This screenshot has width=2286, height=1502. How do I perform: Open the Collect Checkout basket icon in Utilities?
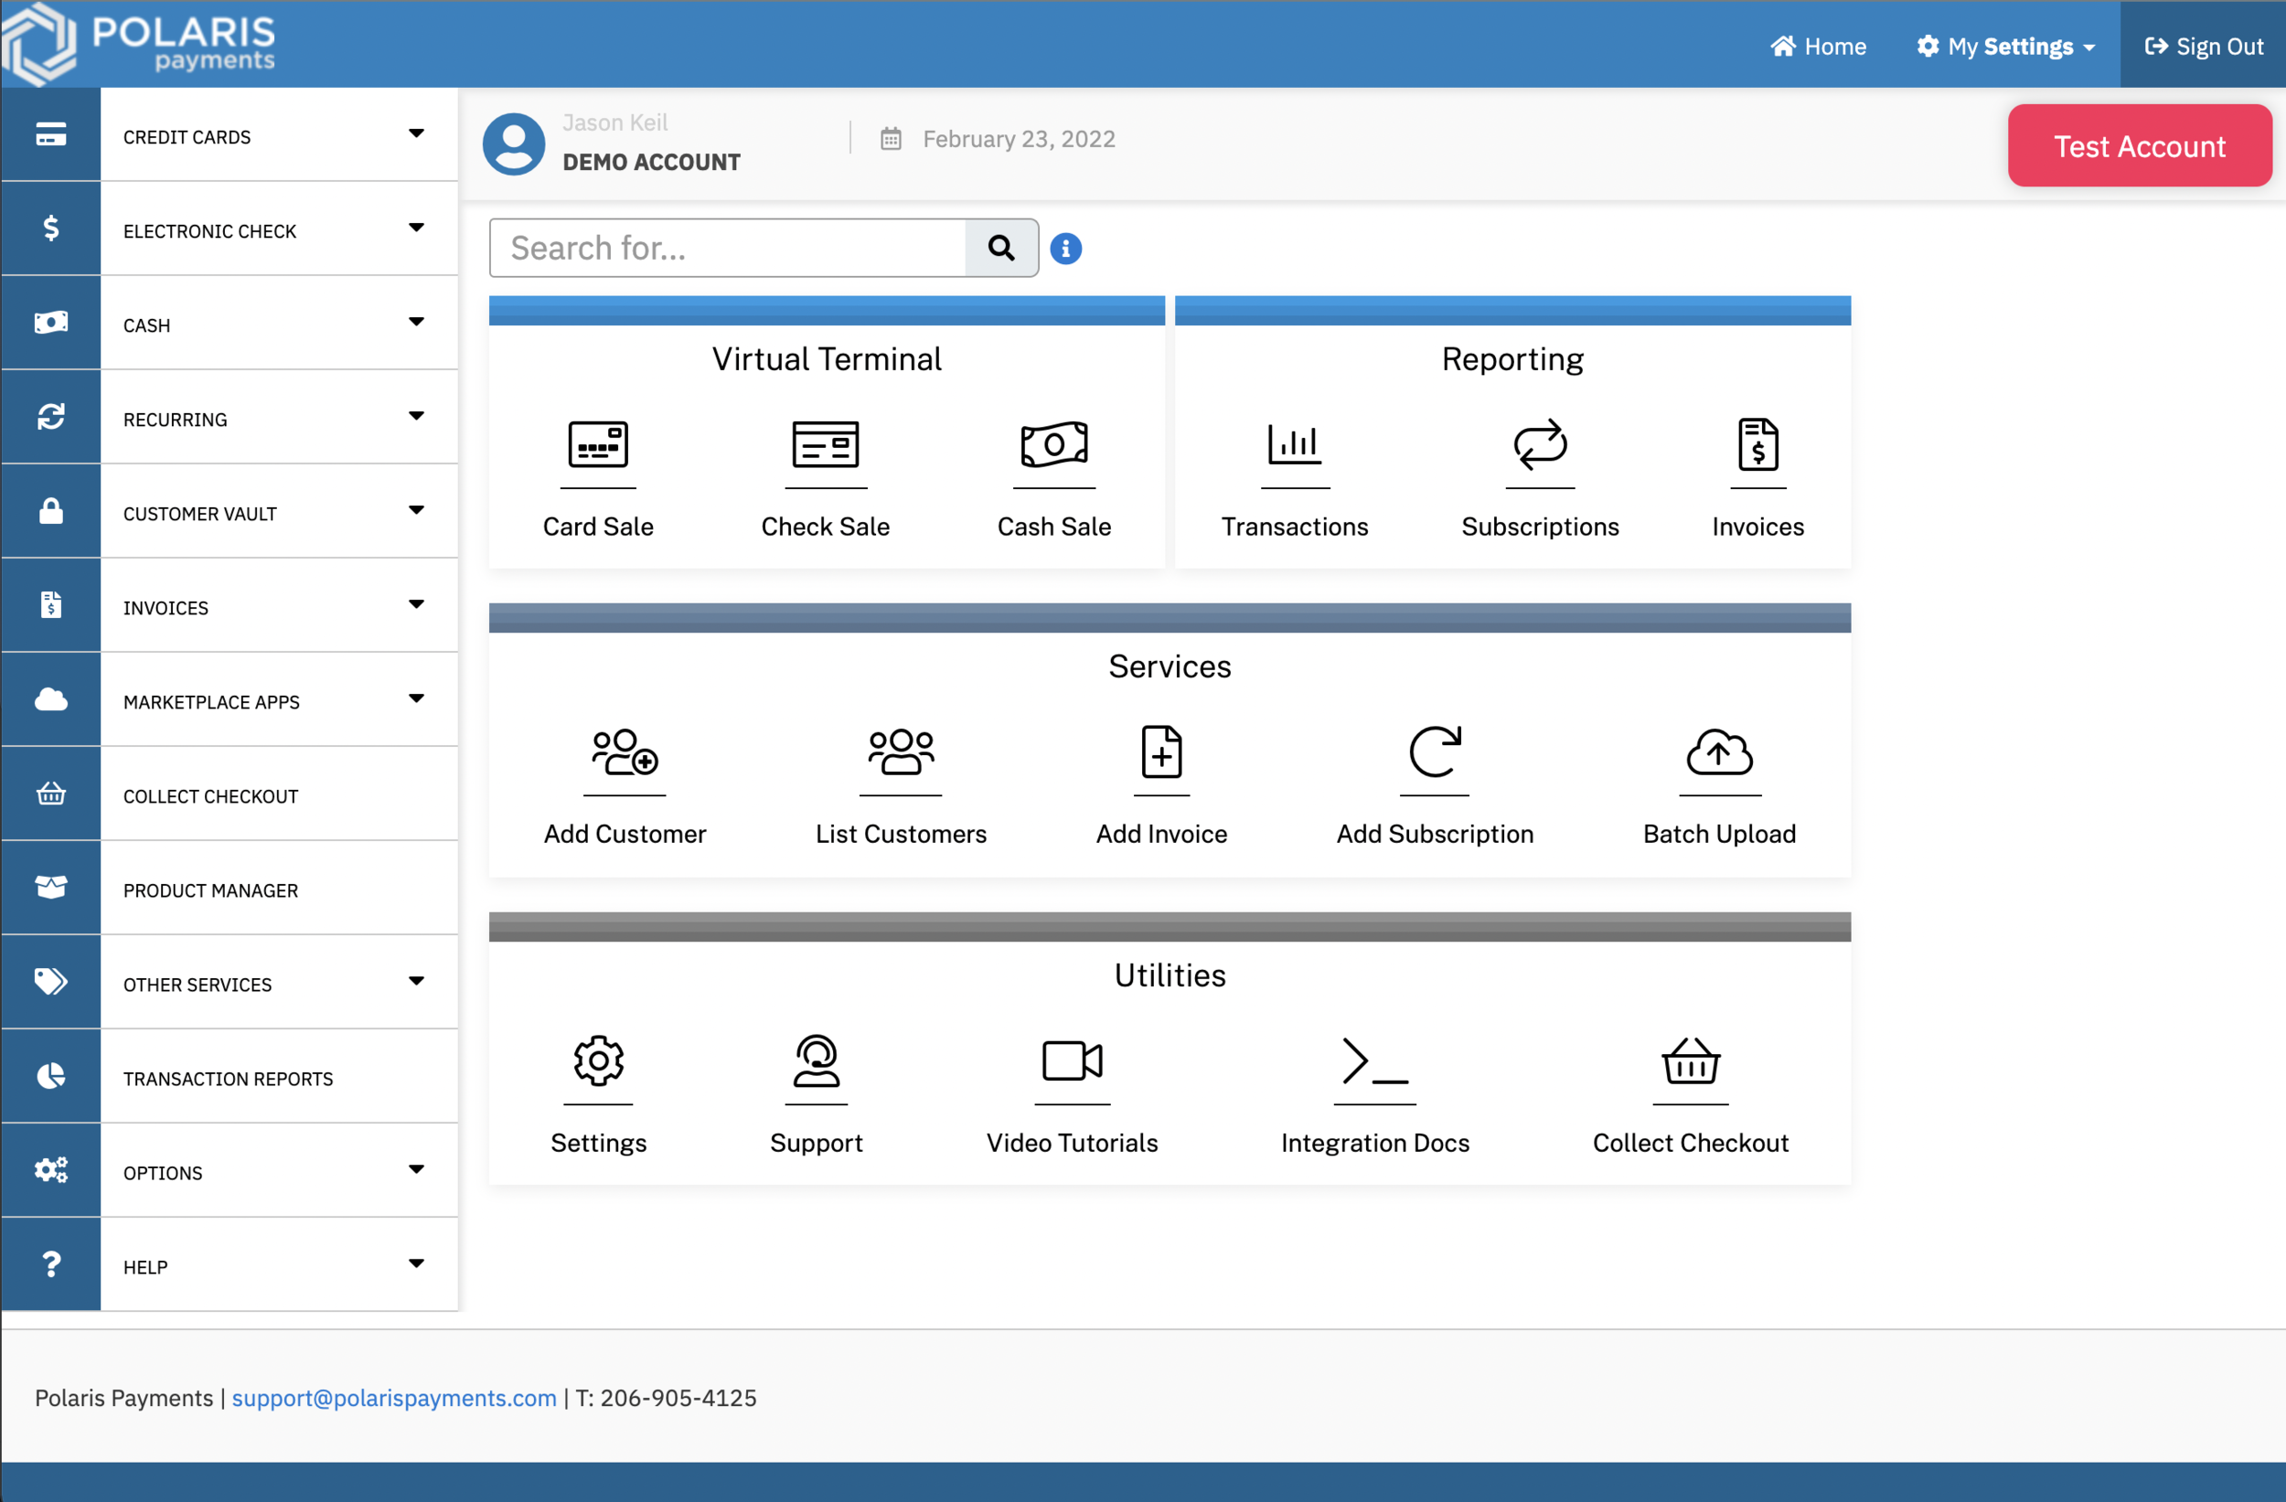(x=1691, y=1060)
